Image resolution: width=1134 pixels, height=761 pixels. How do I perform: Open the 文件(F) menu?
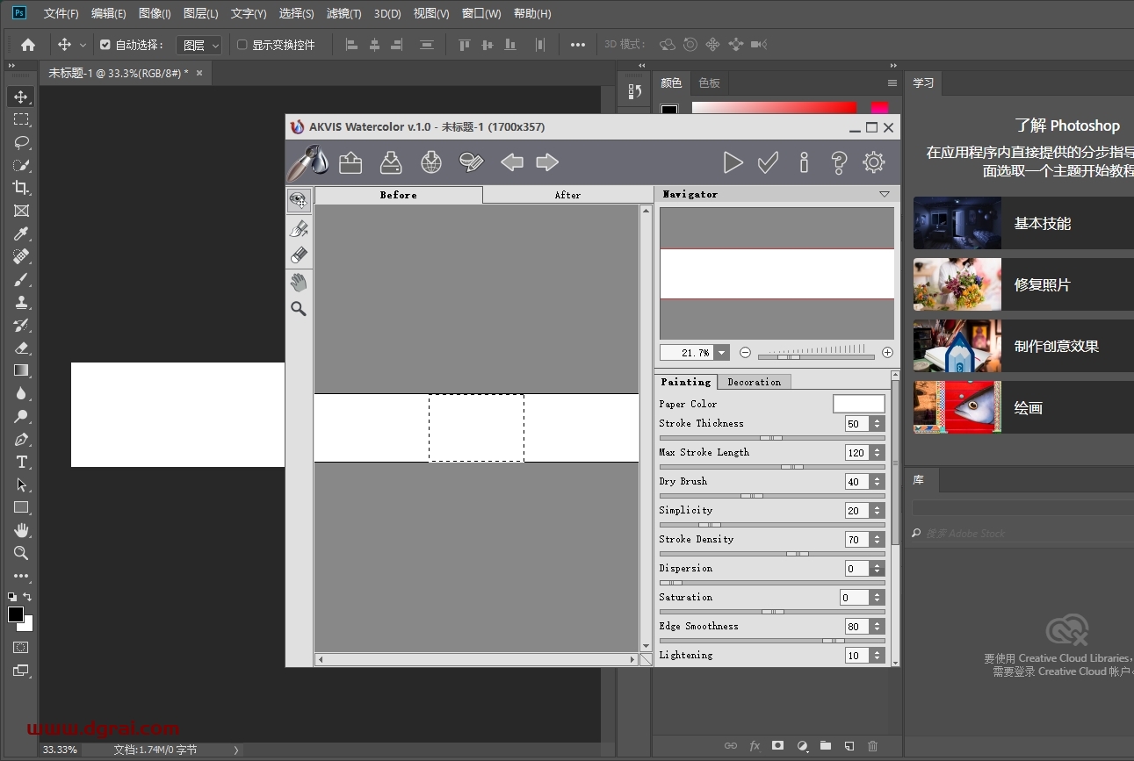(61, 13)
